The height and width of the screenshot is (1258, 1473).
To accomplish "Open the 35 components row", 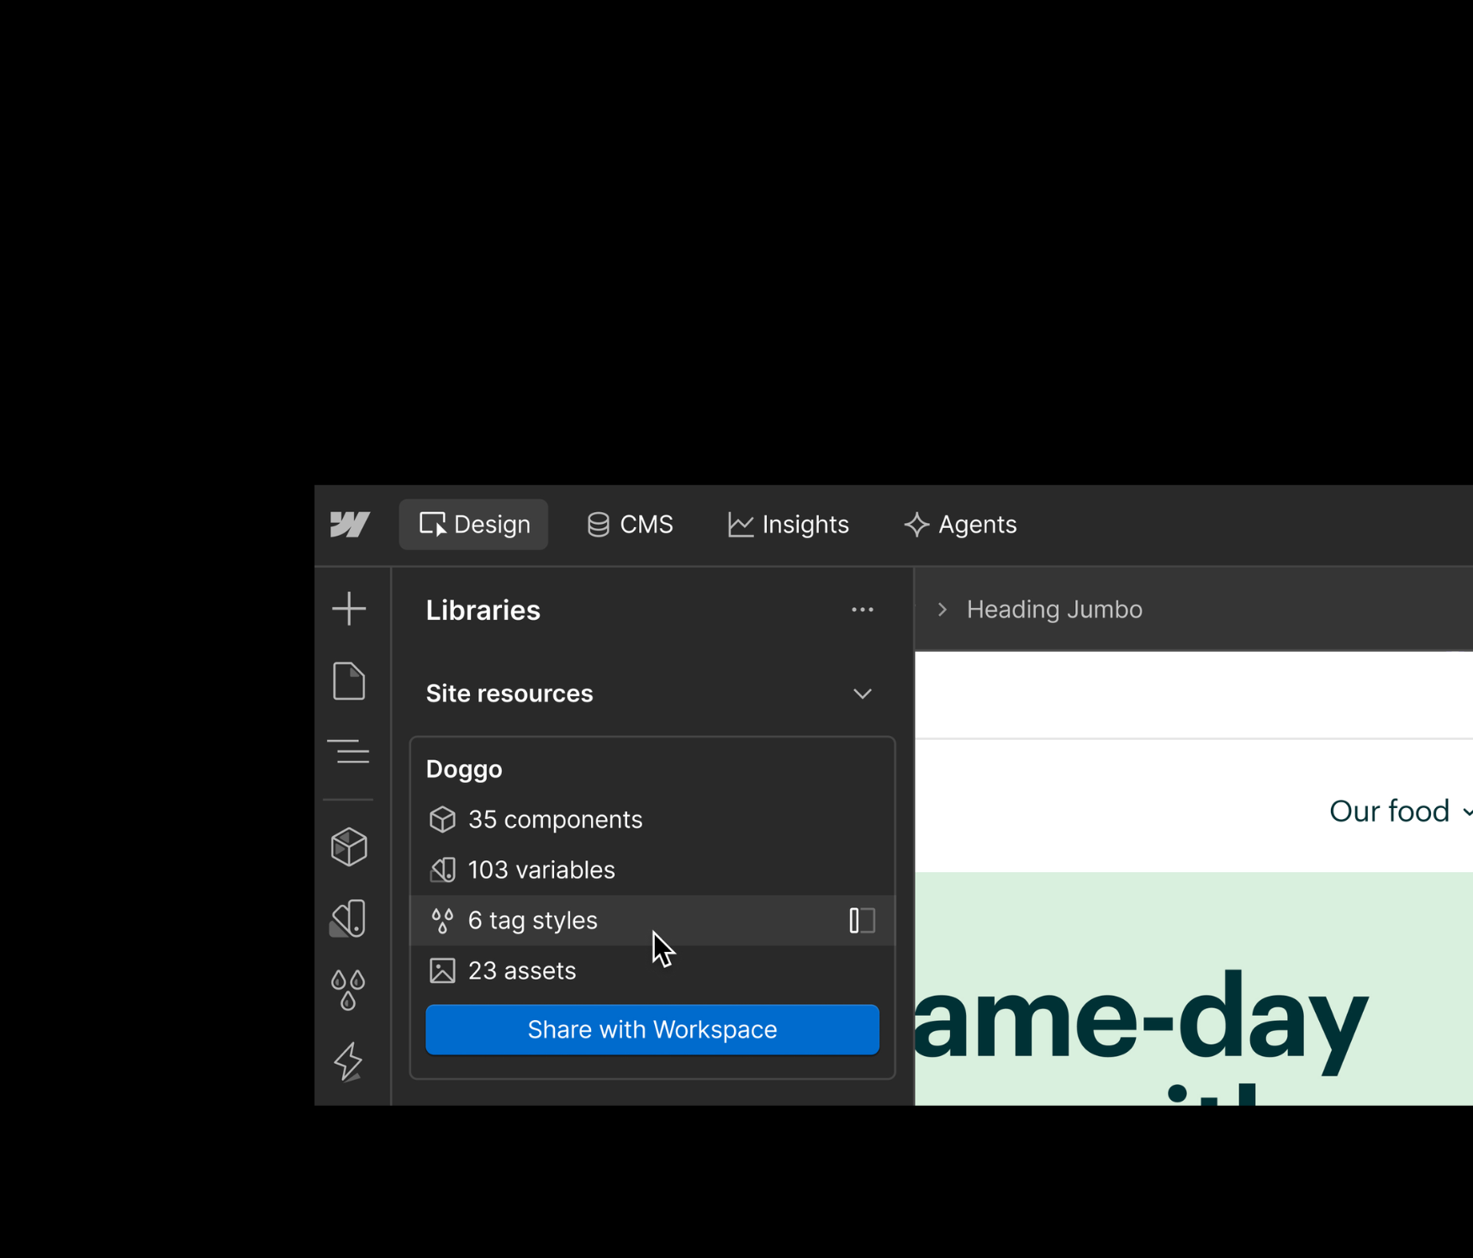I will pos(652,819).
